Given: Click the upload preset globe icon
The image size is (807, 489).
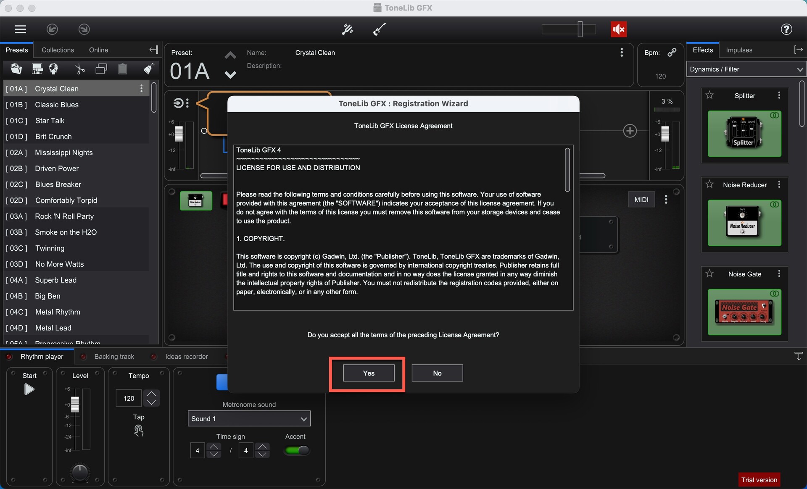Looking at the screenshot, I should pos(53,69).
